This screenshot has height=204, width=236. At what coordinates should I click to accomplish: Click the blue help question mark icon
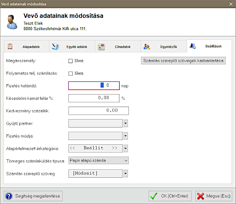point(9,196)
